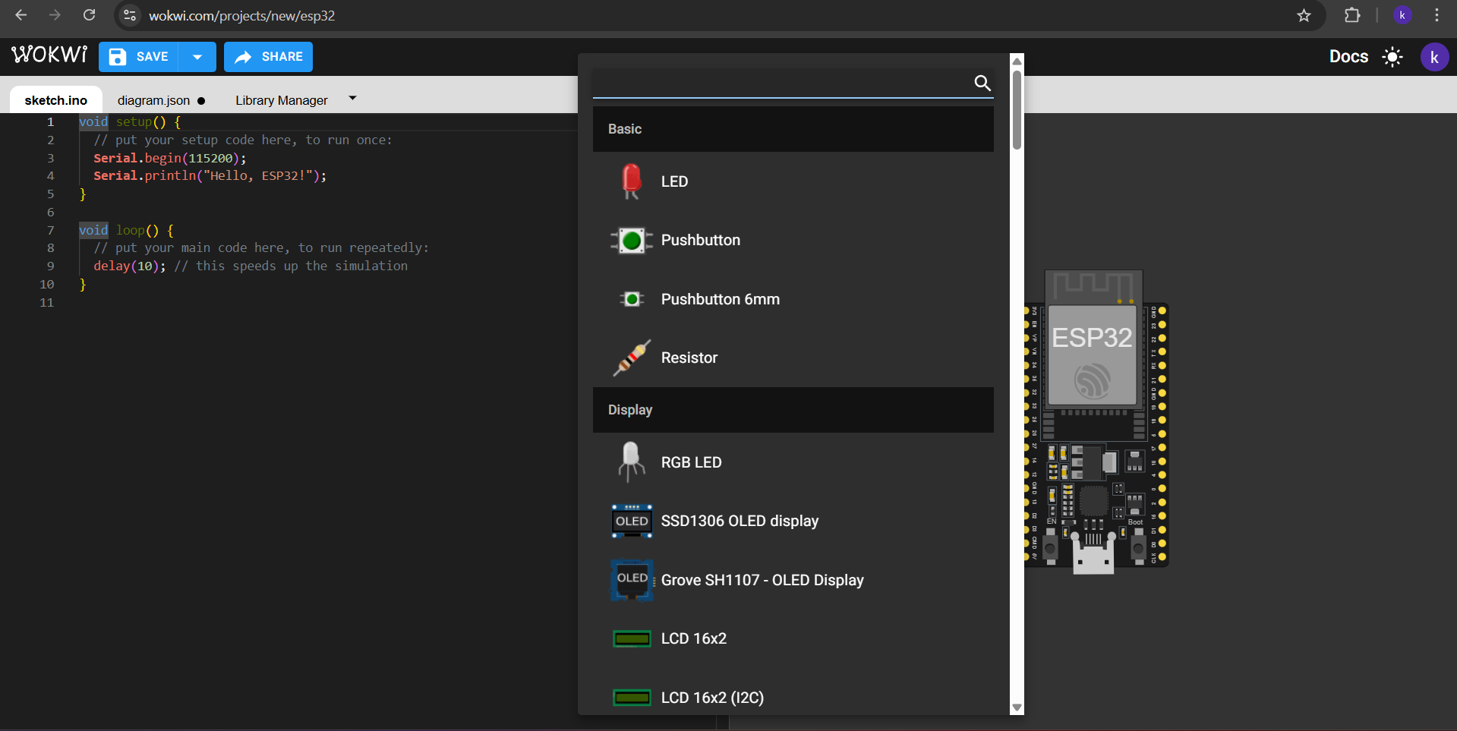This screenshot has height=731, width=1457.
Task: Open browser extensions puzzle icon
Action: pos(1352,15)
